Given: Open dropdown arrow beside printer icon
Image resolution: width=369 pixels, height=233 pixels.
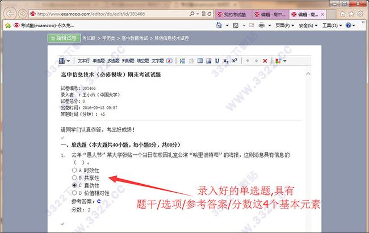Looking at the screenshot, I should tap(270, 26).
